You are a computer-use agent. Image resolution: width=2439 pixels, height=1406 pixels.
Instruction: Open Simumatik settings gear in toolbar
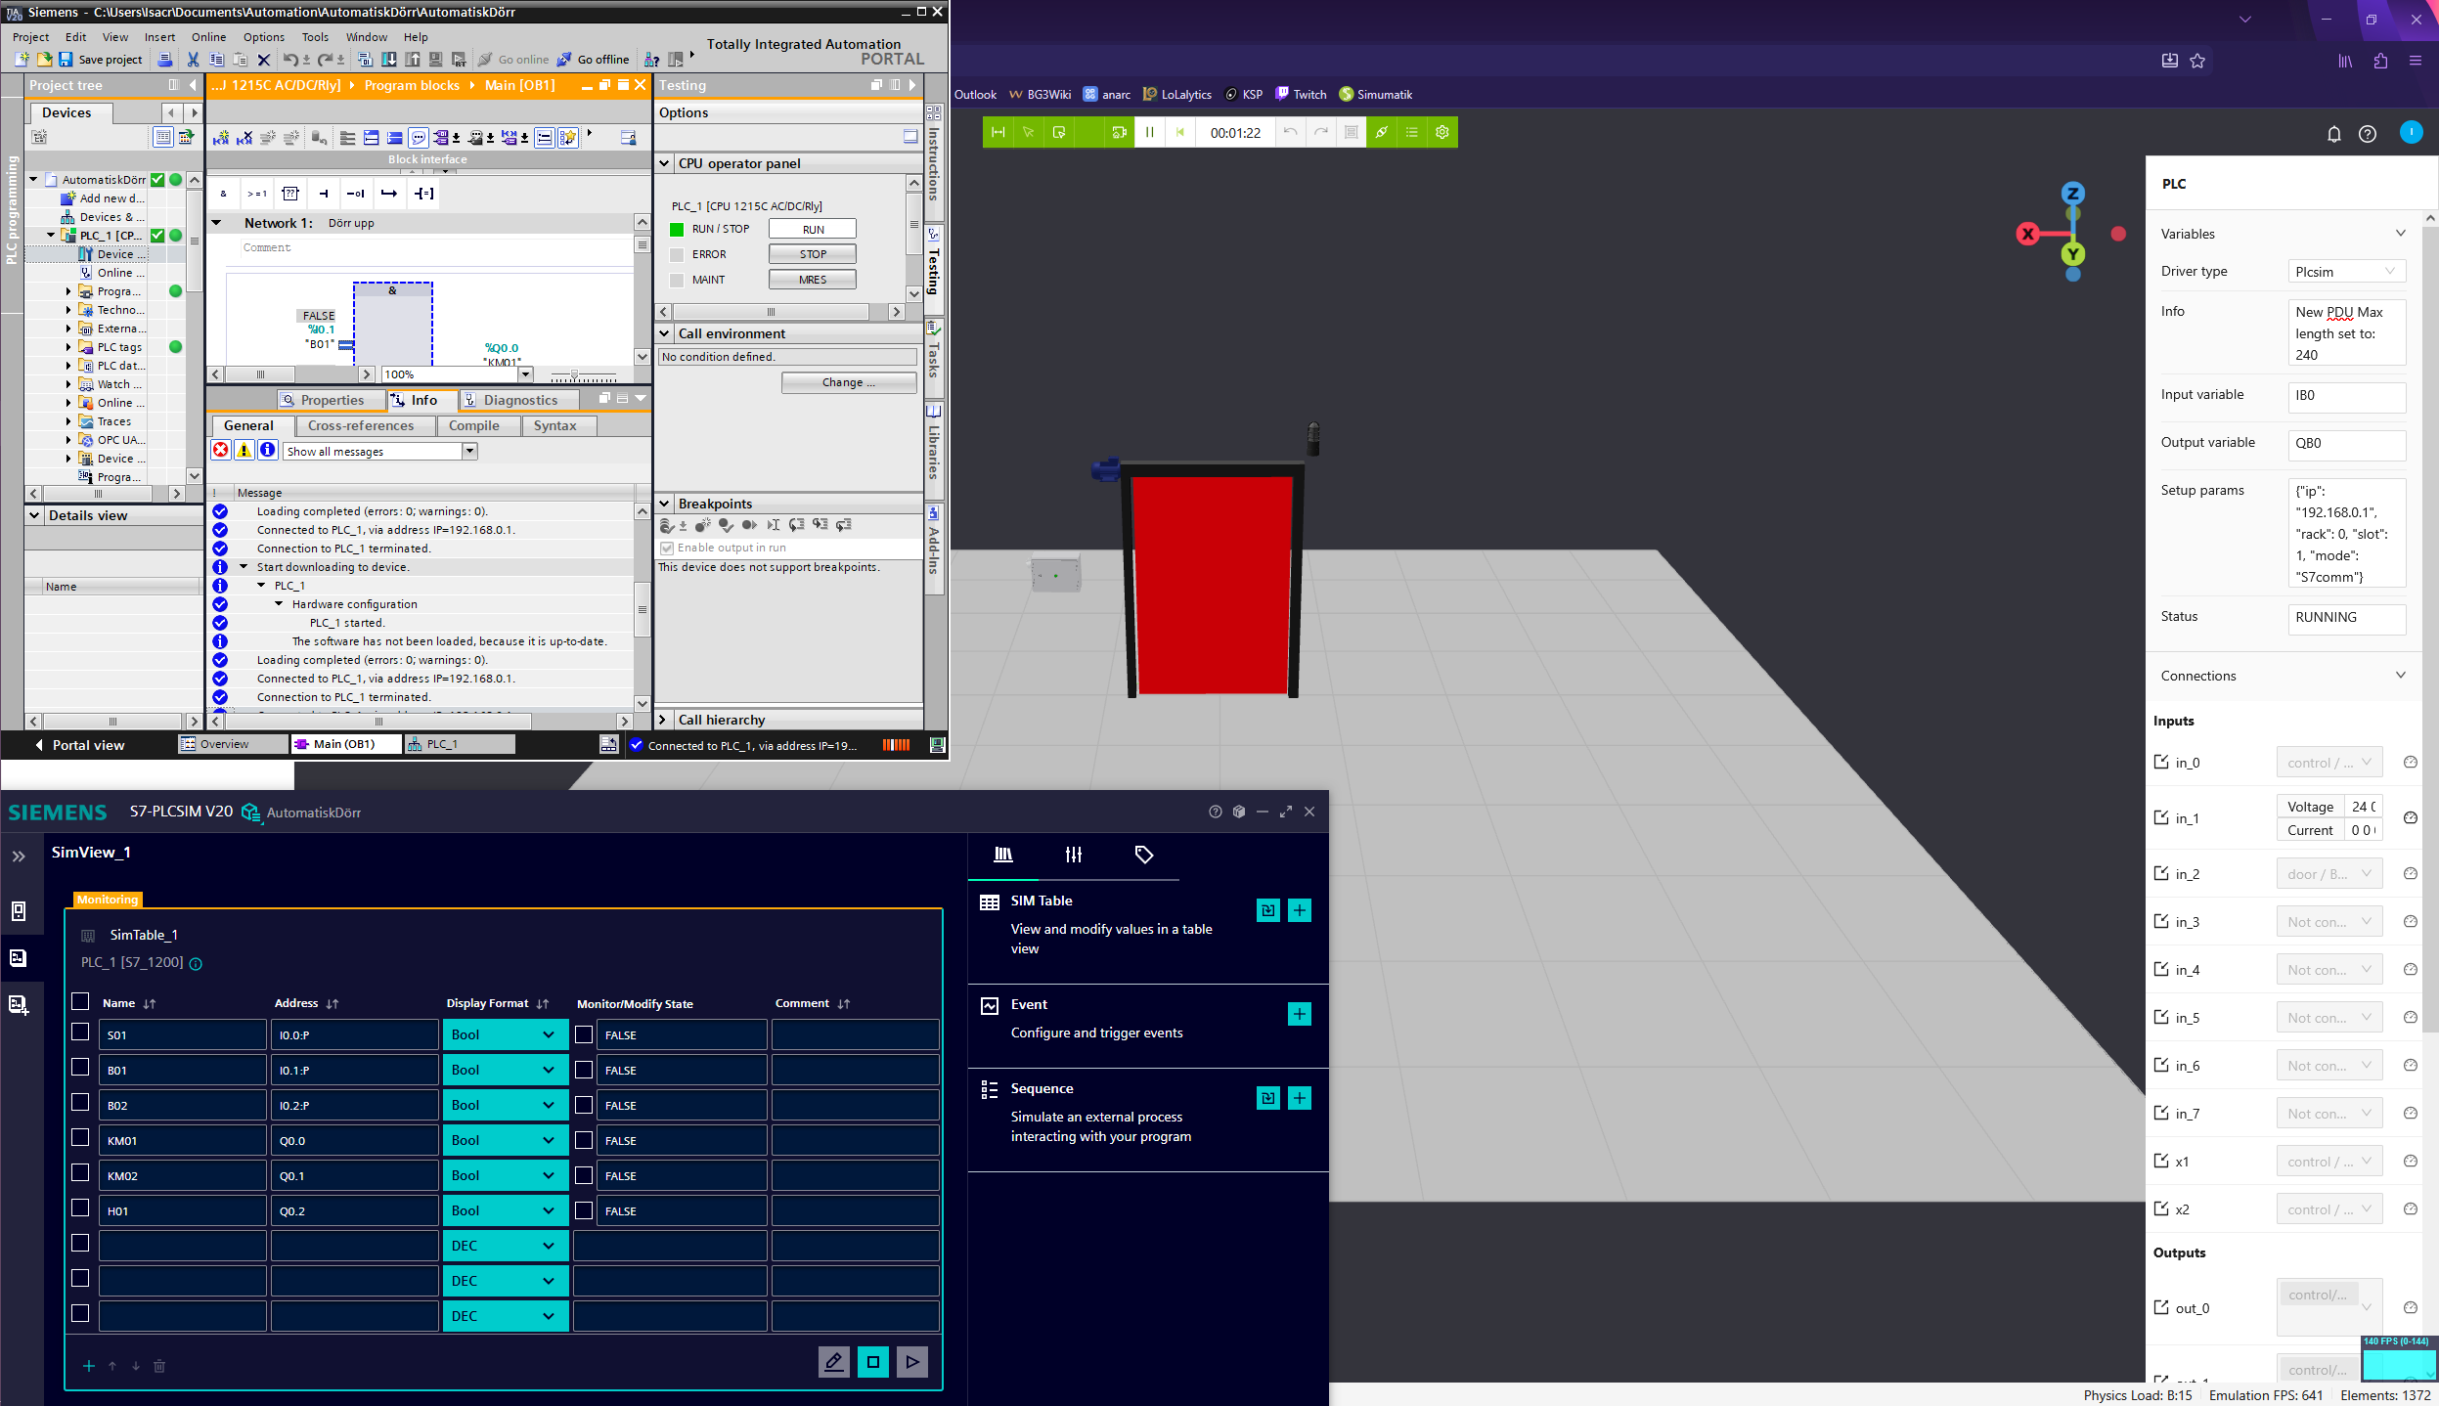1441,132
